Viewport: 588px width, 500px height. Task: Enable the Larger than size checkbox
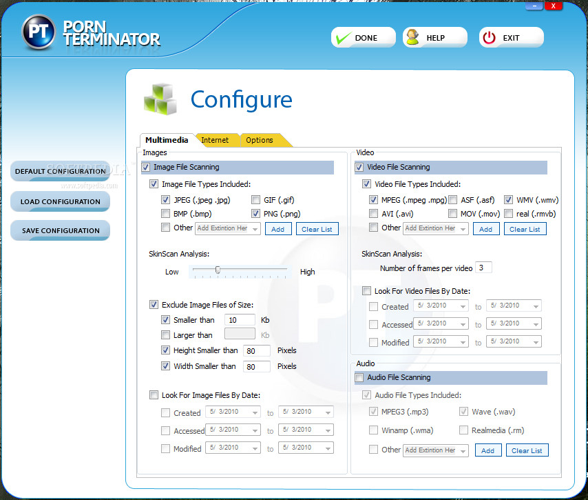tap(165, 334)
